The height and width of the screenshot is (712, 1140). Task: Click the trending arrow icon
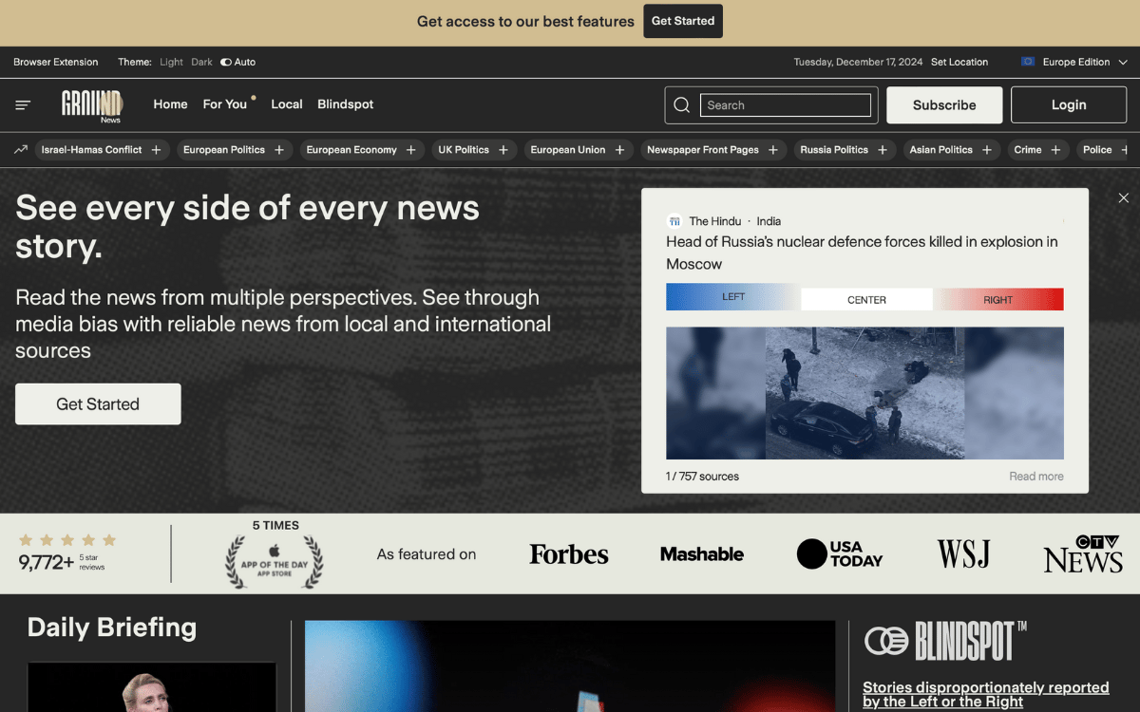click(x=20, y=149)
